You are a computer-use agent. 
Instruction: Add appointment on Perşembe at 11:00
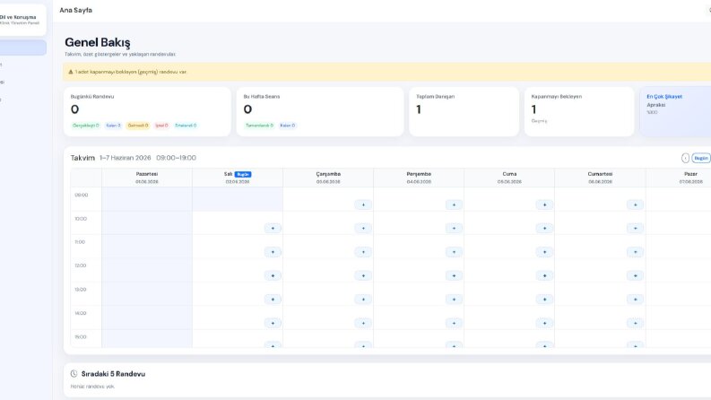click(454, 252)
